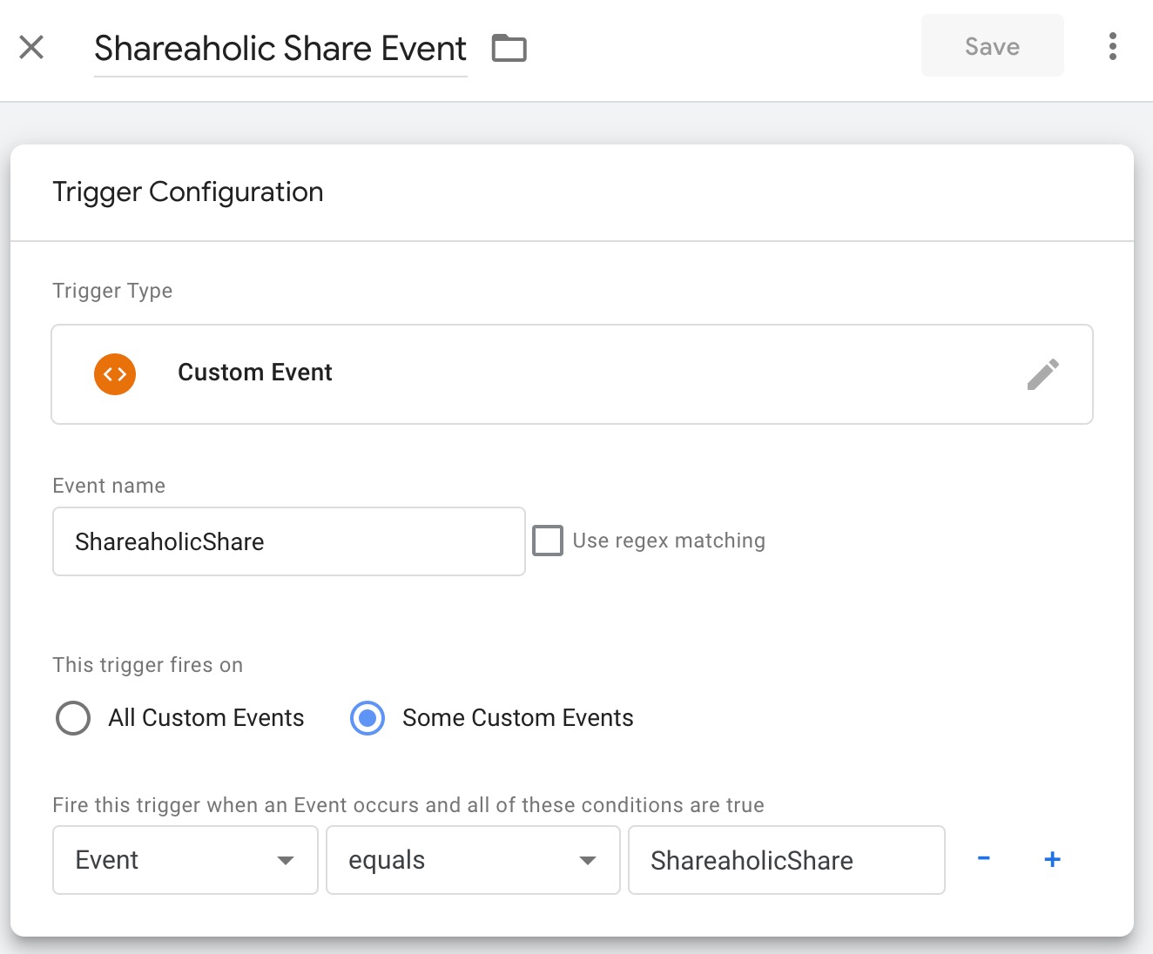This screenshot has height=954, width=1153.
Task: Click the orange Custom Event type icon
Action: pyautogui.click(x=115, y=374)
